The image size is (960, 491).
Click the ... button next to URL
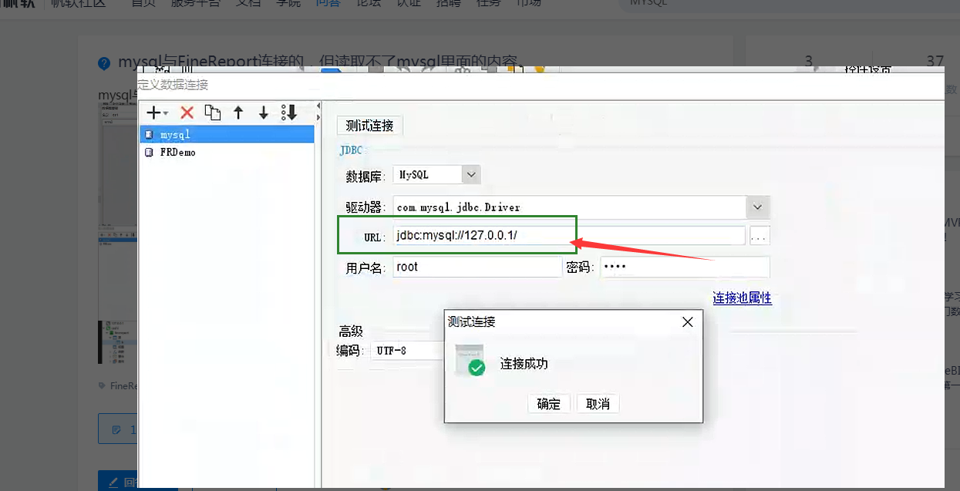coord(760,236)
